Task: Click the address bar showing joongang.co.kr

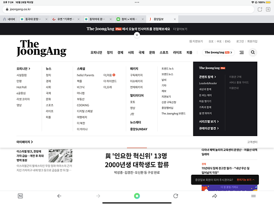Action: pos(128,9)
